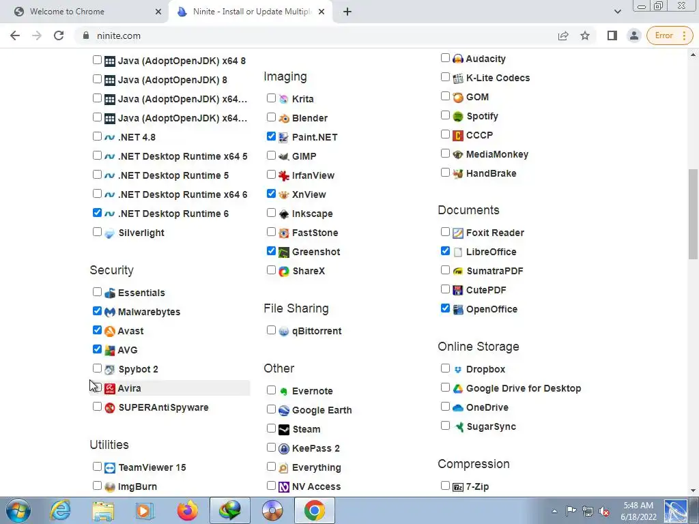Click the scrollbar down arrow
Viewport: 699px width, 524px height.
pos(693,491)
